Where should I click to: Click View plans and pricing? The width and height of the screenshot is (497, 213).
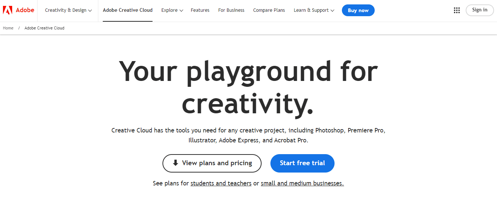coord(212,163)
